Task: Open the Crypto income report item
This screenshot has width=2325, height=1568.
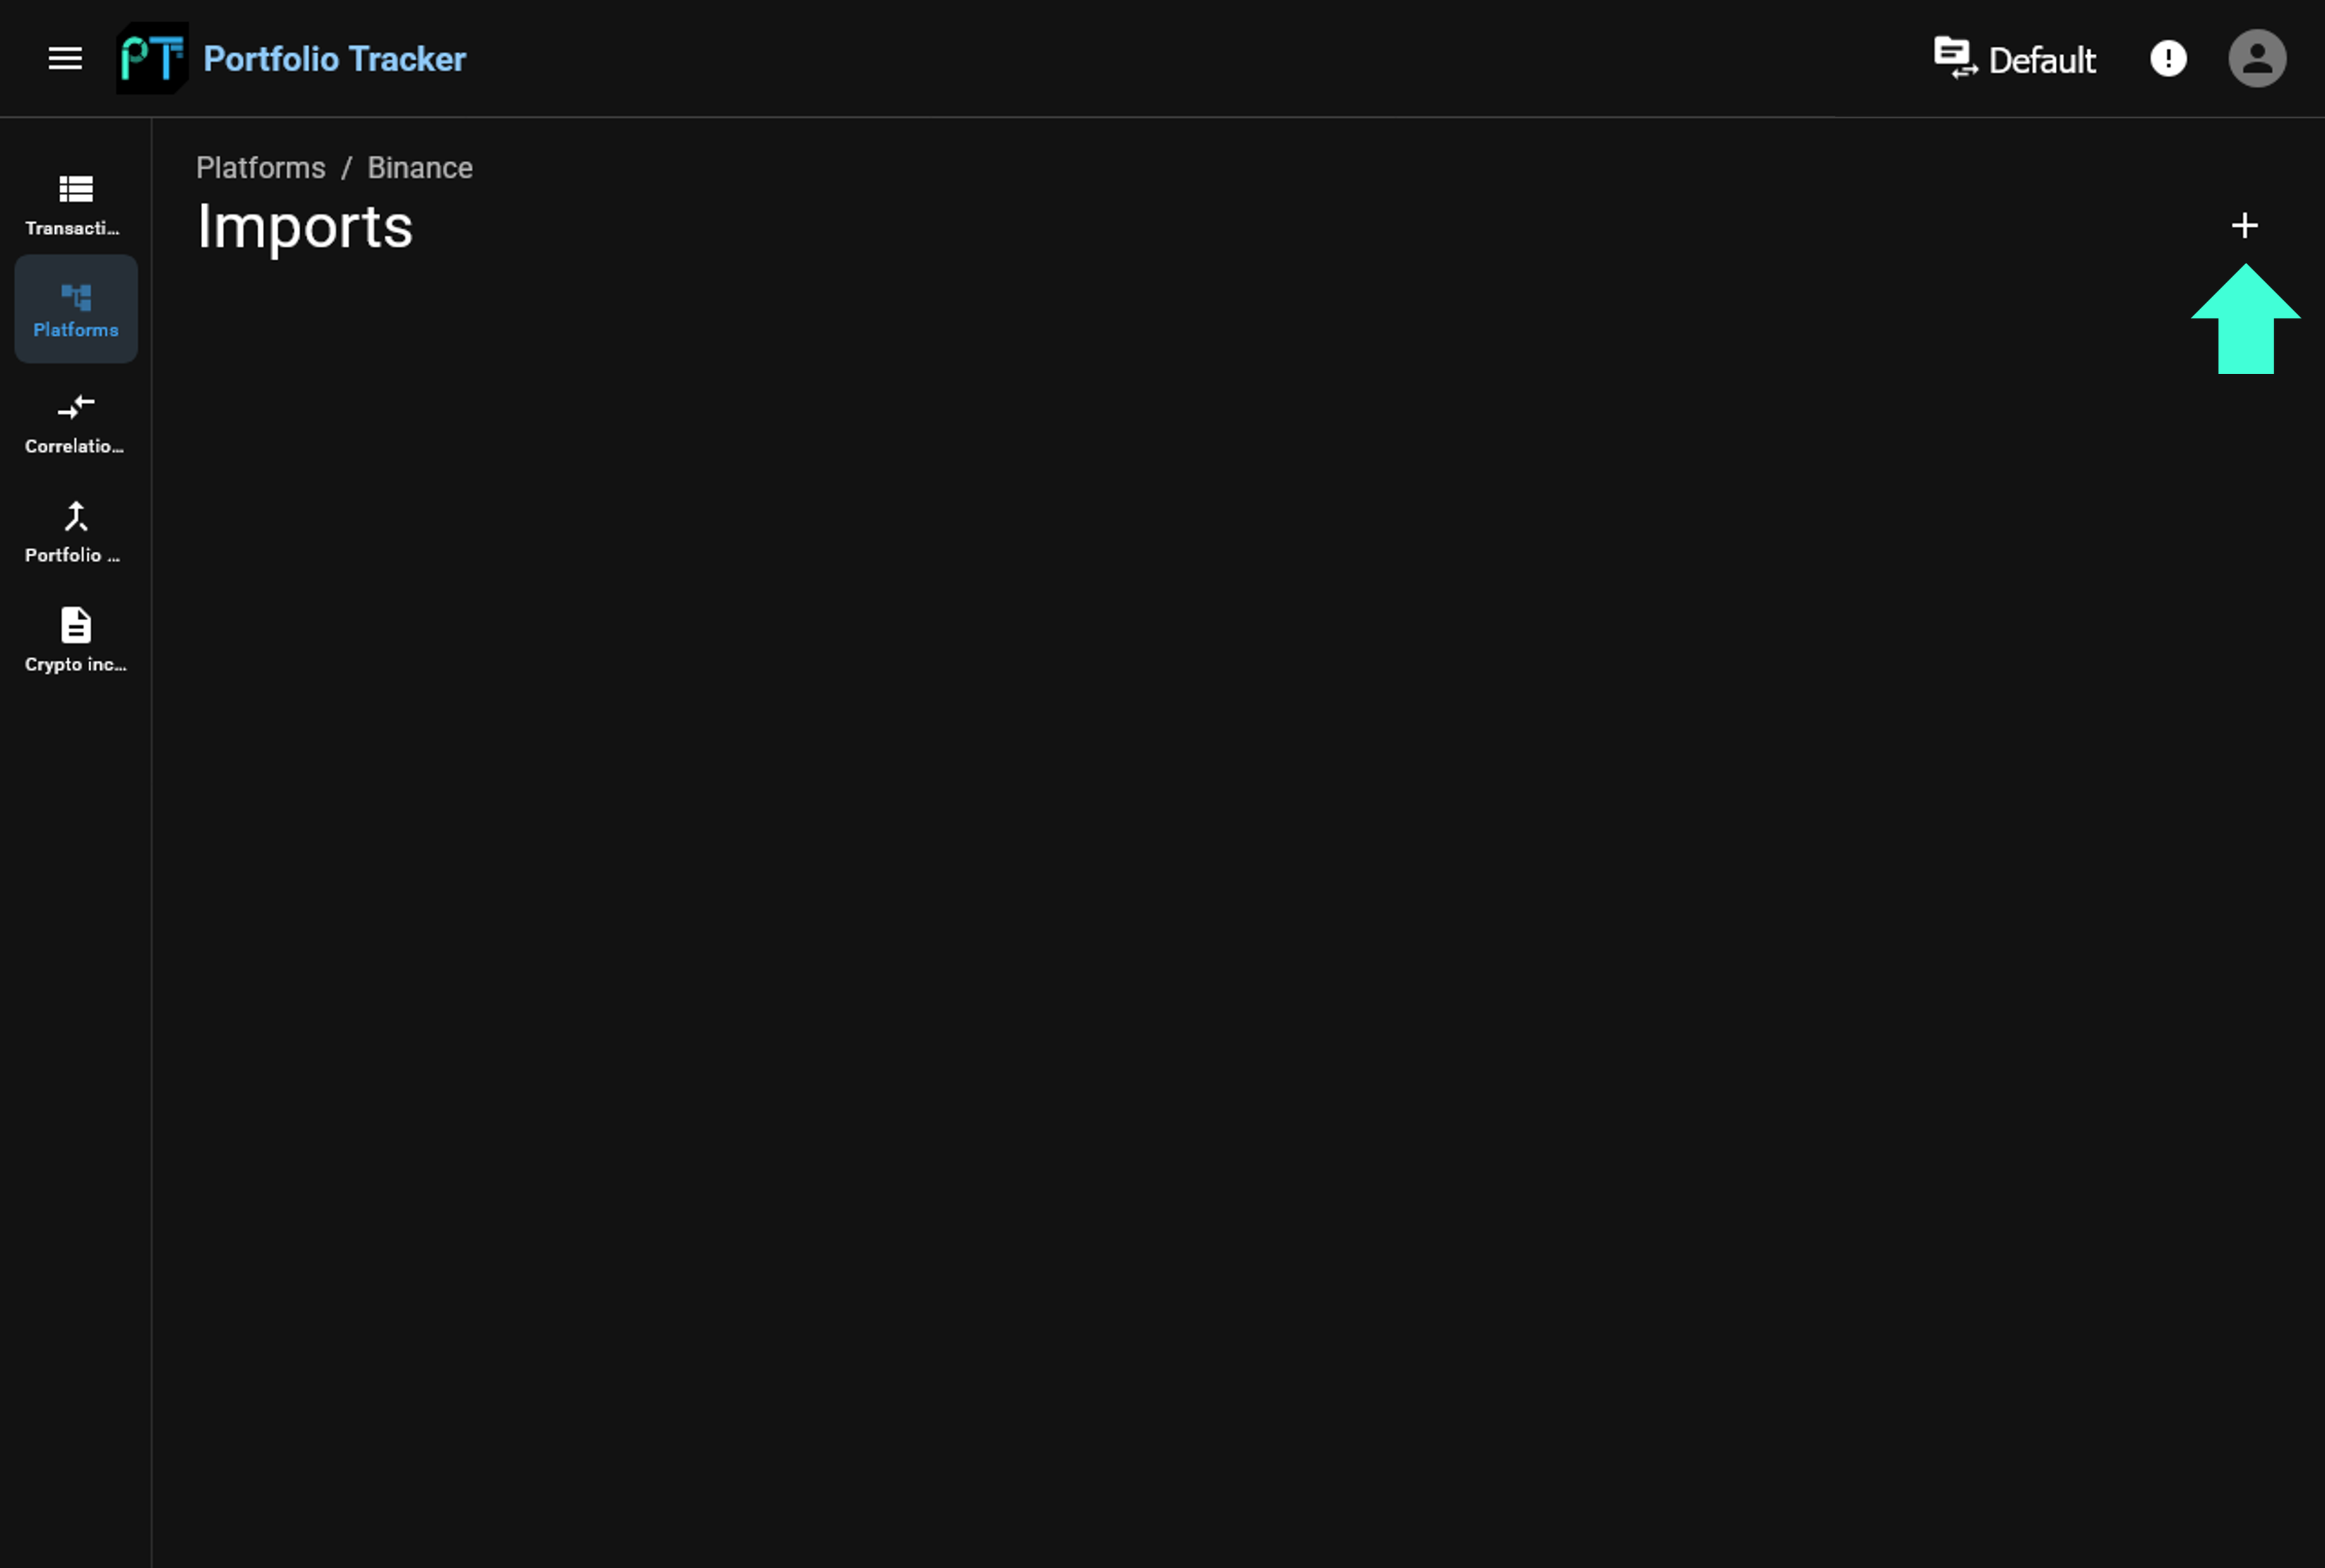Action: [76, 641]
